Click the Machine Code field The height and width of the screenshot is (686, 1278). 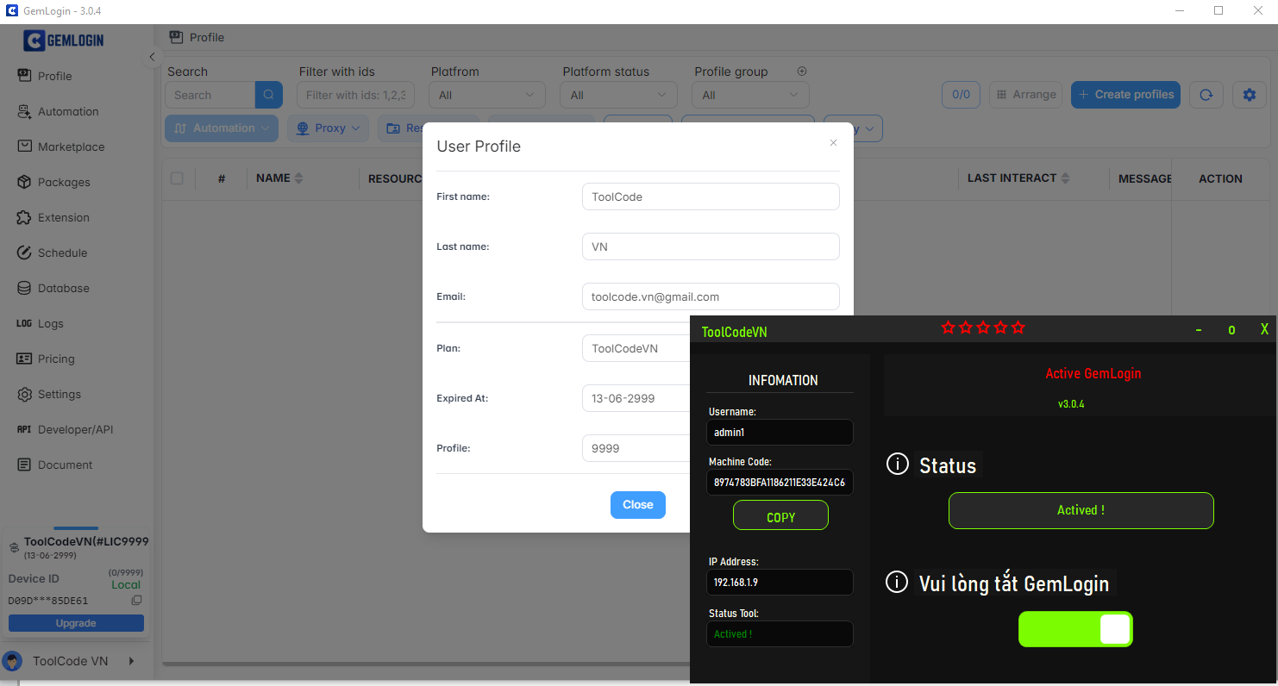pyautogui.click(x=780, y=483)
